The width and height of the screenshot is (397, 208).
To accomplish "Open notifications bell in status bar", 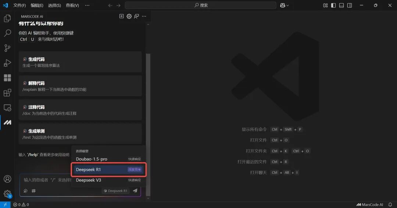I will 390,205.
